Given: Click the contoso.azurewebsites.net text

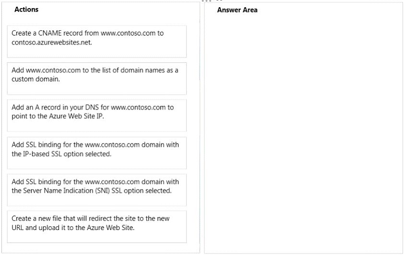Looking at the screenshot, I should point(52,42).
